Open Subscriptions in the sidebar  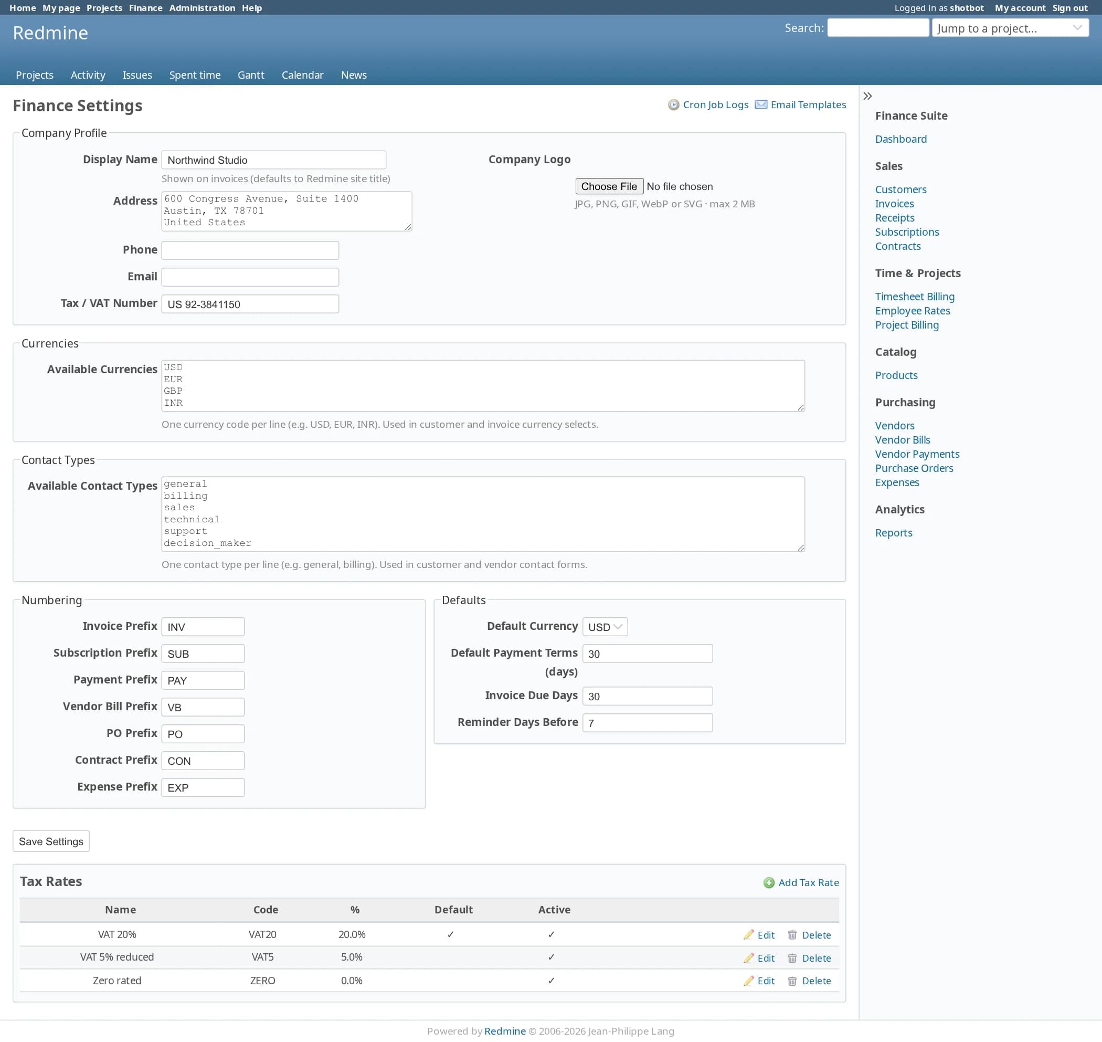tap(907, 232)
